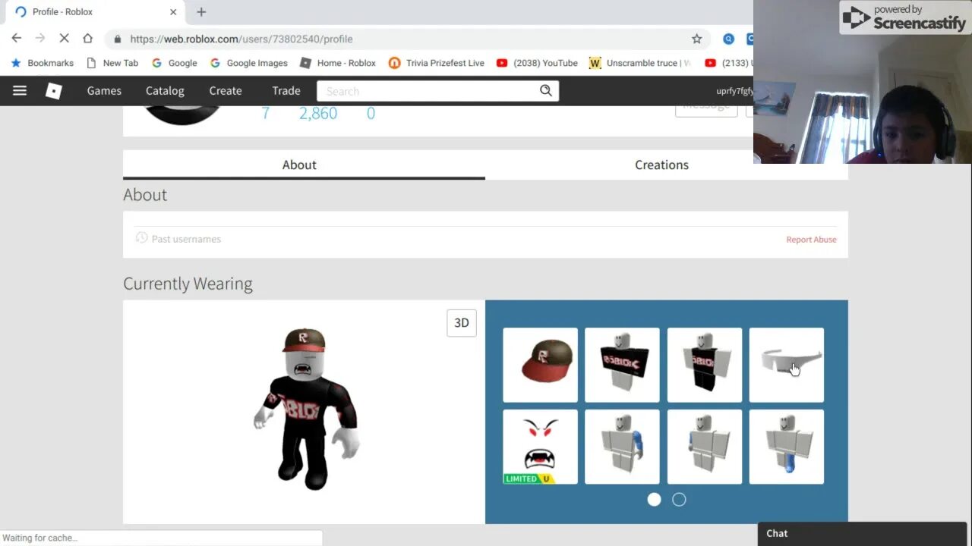Click the Report Abuse link

pyautogui.click(x=811, y=239)
